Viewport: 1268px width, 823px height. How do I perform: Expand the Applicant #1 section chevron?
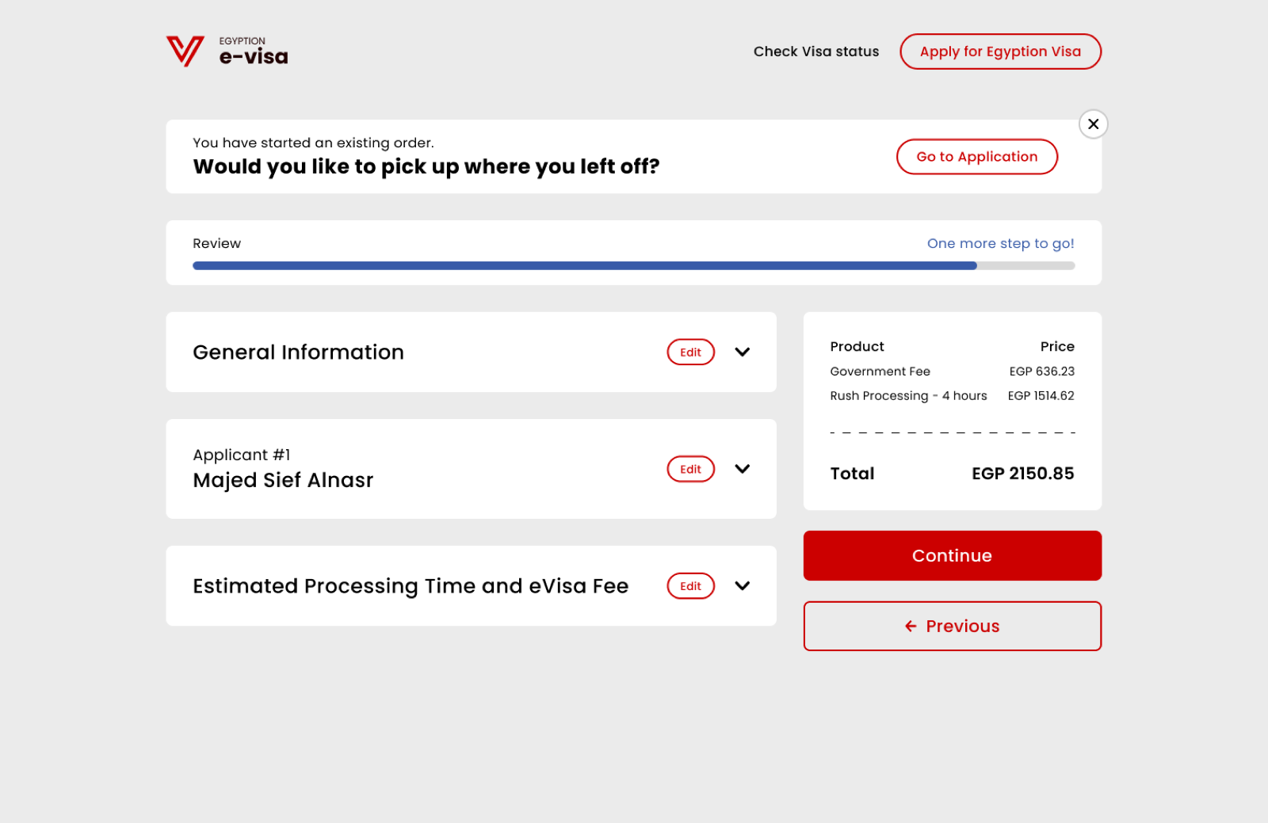pos(743,469)
